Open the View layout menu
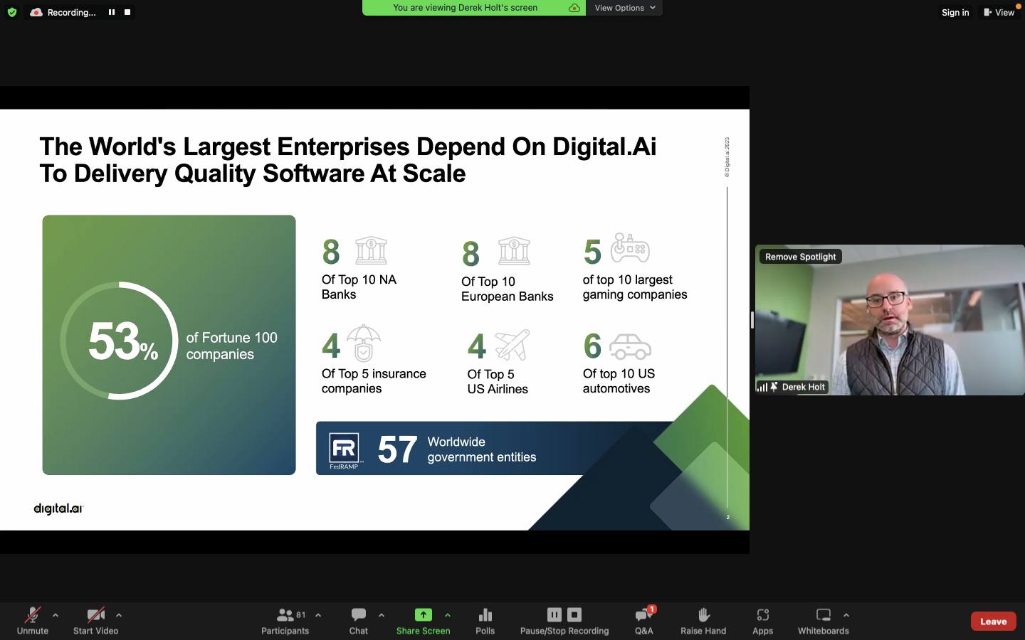Viewport: 1025px width, 640px height. coord(999,12)
